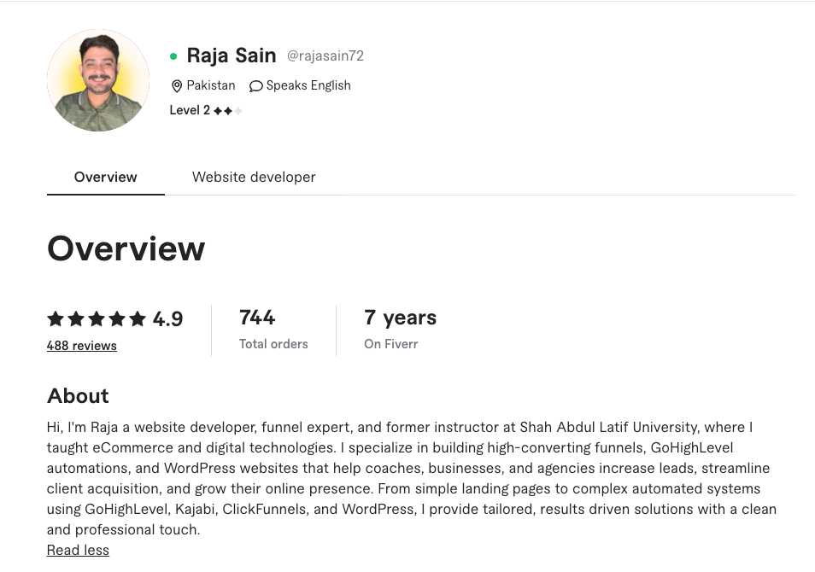Switch to the Website developer tab
The image size is (815, 572).
(x=254, y=177)
